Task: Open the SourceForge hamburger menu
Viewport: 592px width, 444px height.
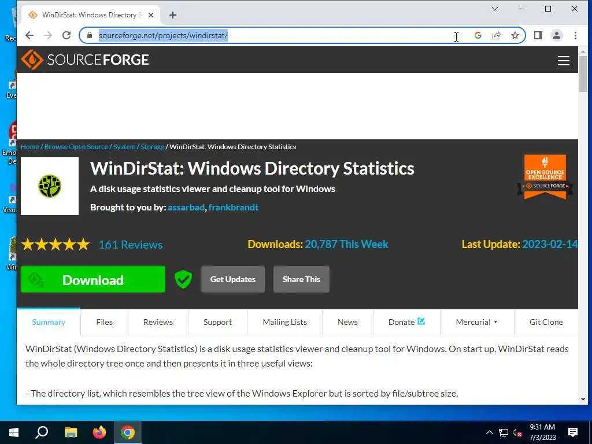Action: pyautogui.click(x=563, y=60)
